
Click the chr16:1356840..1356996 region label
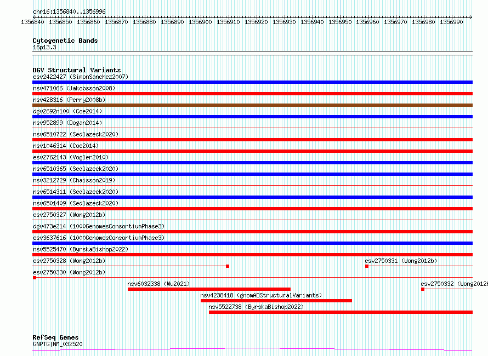point(69,12)
